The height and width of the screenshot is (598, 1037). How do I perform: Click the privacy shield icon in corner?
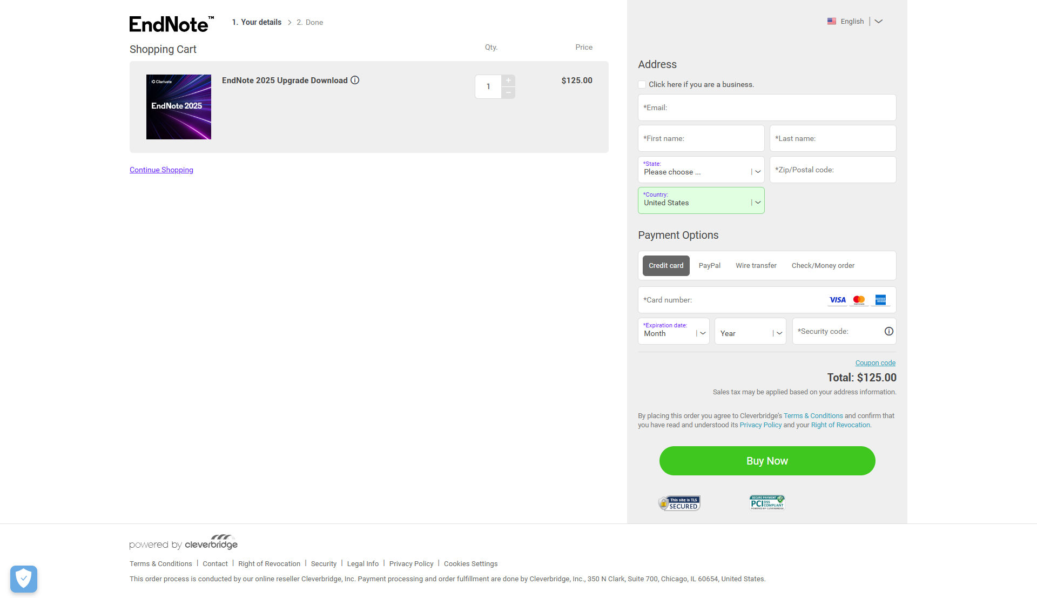point(24,579)
